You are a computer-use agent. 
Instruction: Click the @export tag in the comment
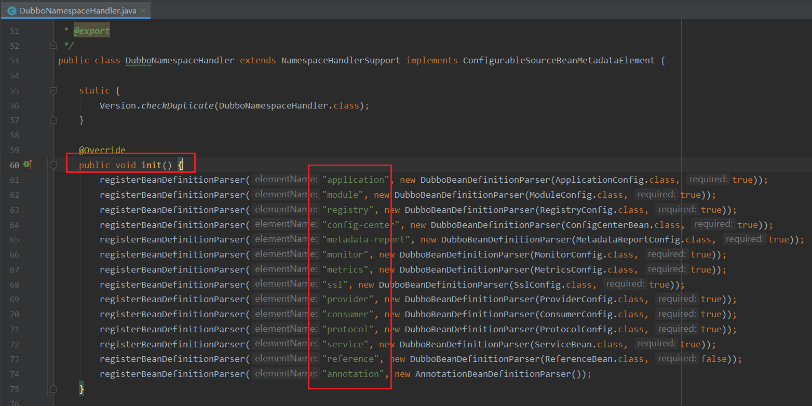(91, 31)
